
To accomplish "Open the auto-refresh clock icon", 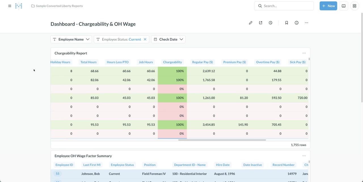I will tap(271, 23).
